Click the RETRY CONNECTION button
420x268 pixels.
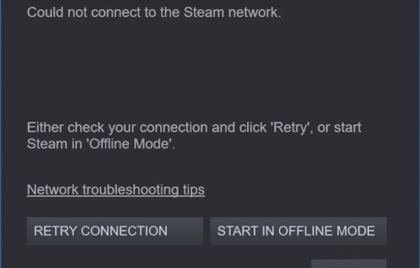(115, 231)
